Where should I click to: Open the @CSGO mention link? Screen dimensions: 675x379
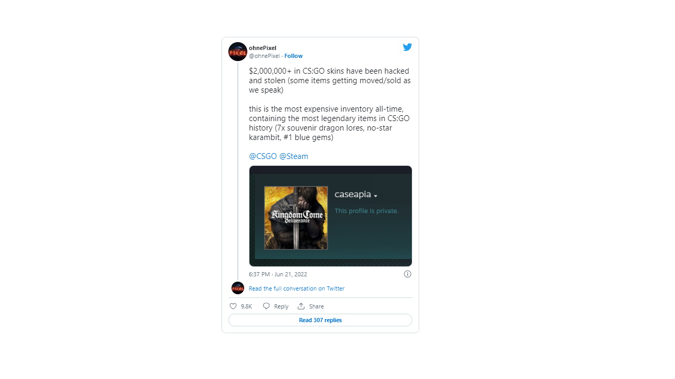click(263, 156)
